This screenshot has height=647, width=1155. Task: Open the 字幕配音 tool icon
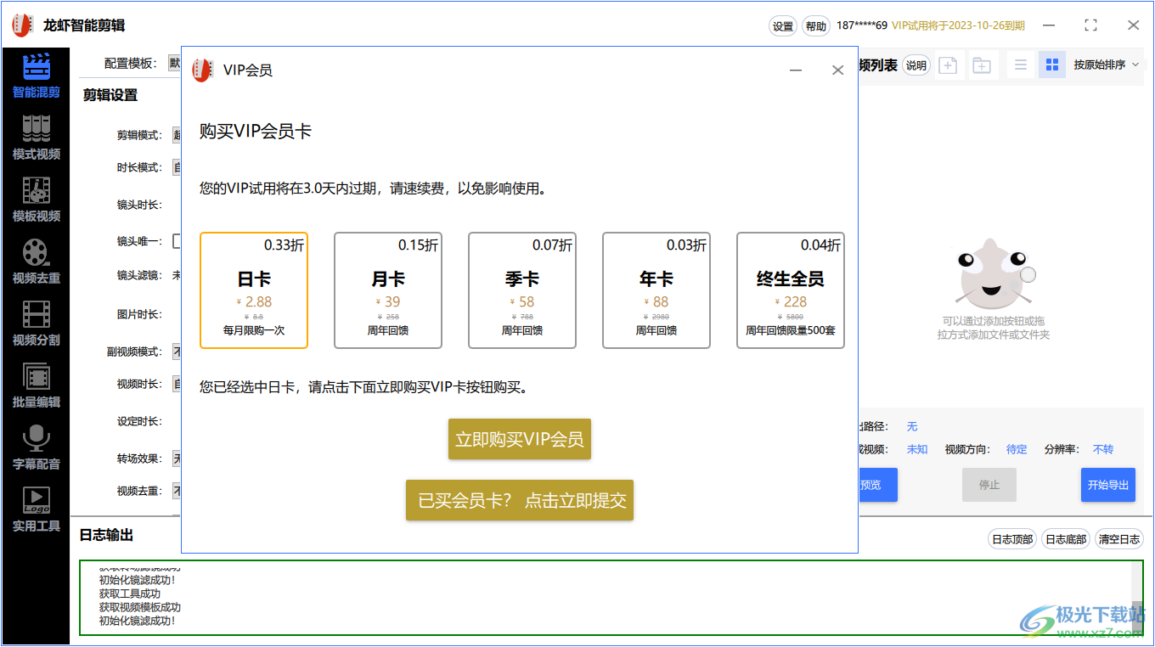click(x=36, y=444)
